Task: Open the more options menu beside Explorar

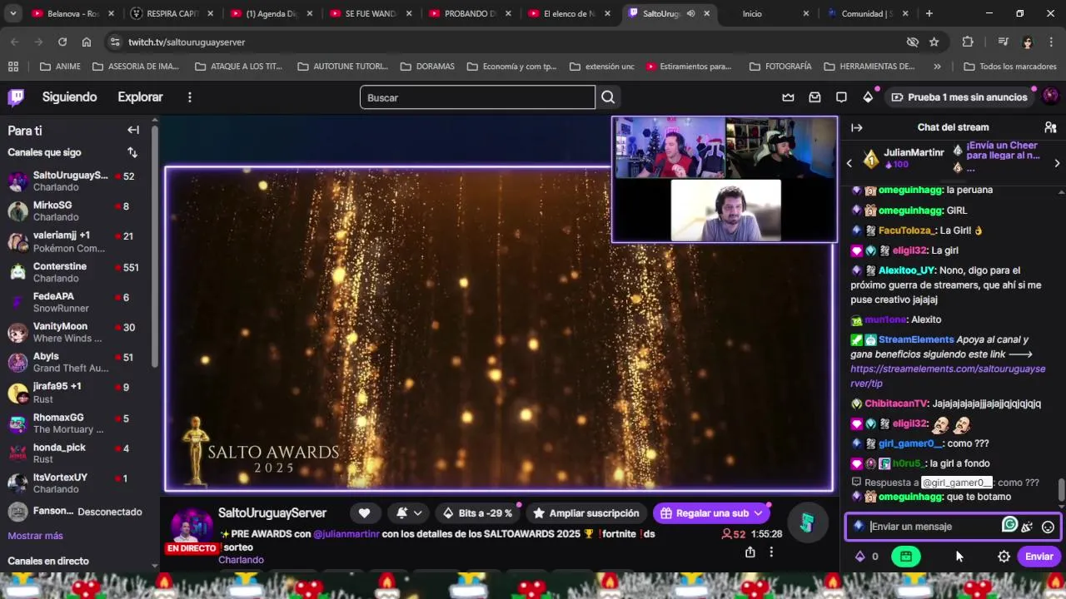Action: [189, 97]
